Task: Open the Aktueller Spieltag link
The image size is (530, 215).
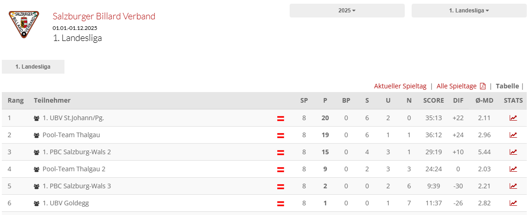Action: coord(400,86)
